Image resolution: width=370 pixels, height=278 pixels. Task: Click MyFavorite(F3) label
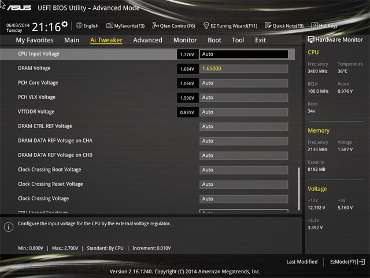[129, 25]
